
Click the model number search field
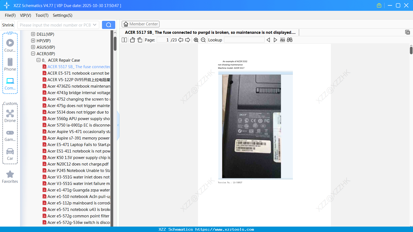coord(55,25)
